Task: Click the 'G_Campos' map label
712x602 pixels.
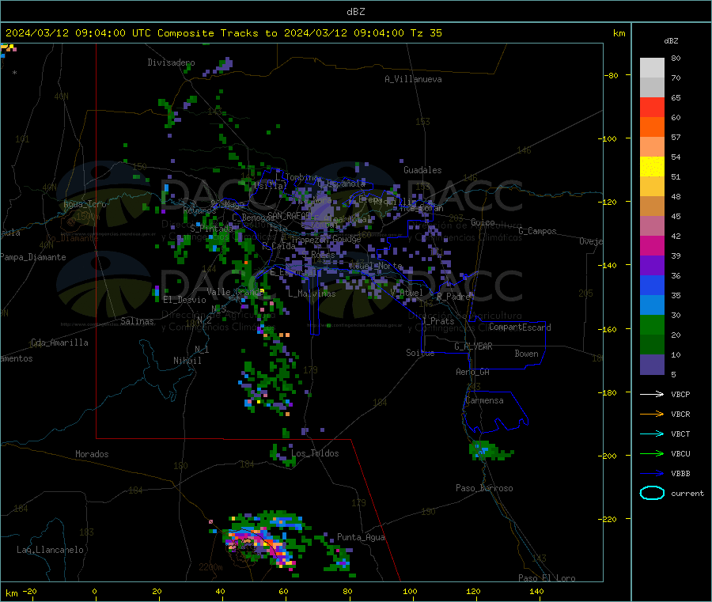Action: click(x=537, y=231)
